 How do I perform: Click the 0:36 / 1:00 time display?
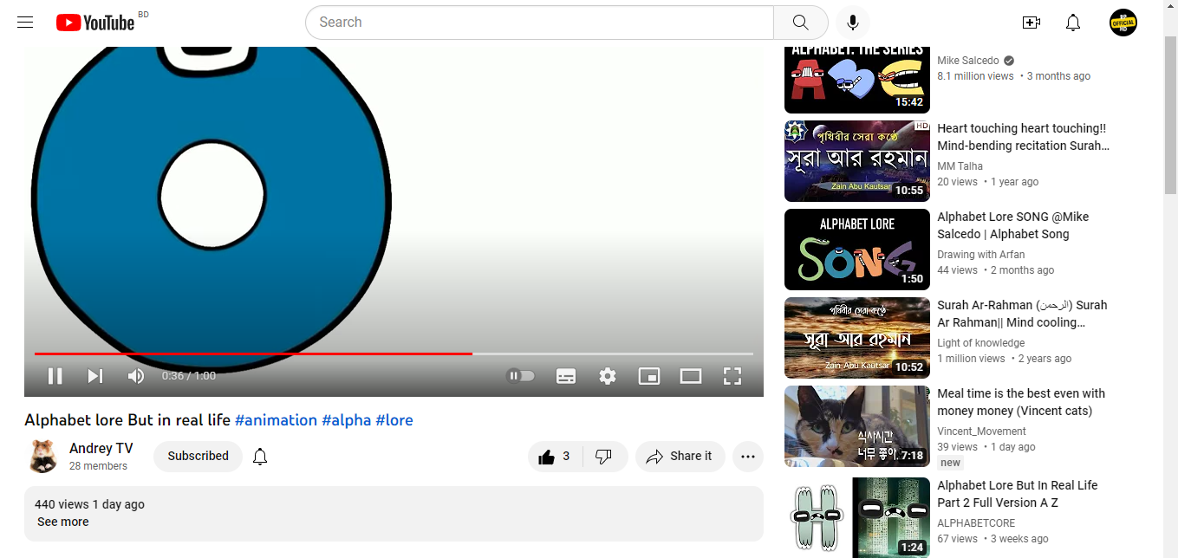pos(189,376)
